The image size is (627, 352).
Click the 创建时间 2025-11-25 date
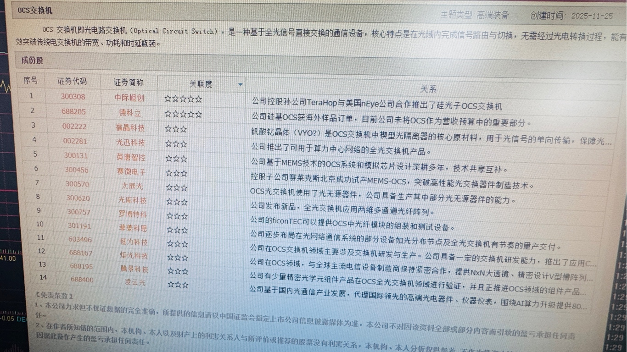(571, 16)
